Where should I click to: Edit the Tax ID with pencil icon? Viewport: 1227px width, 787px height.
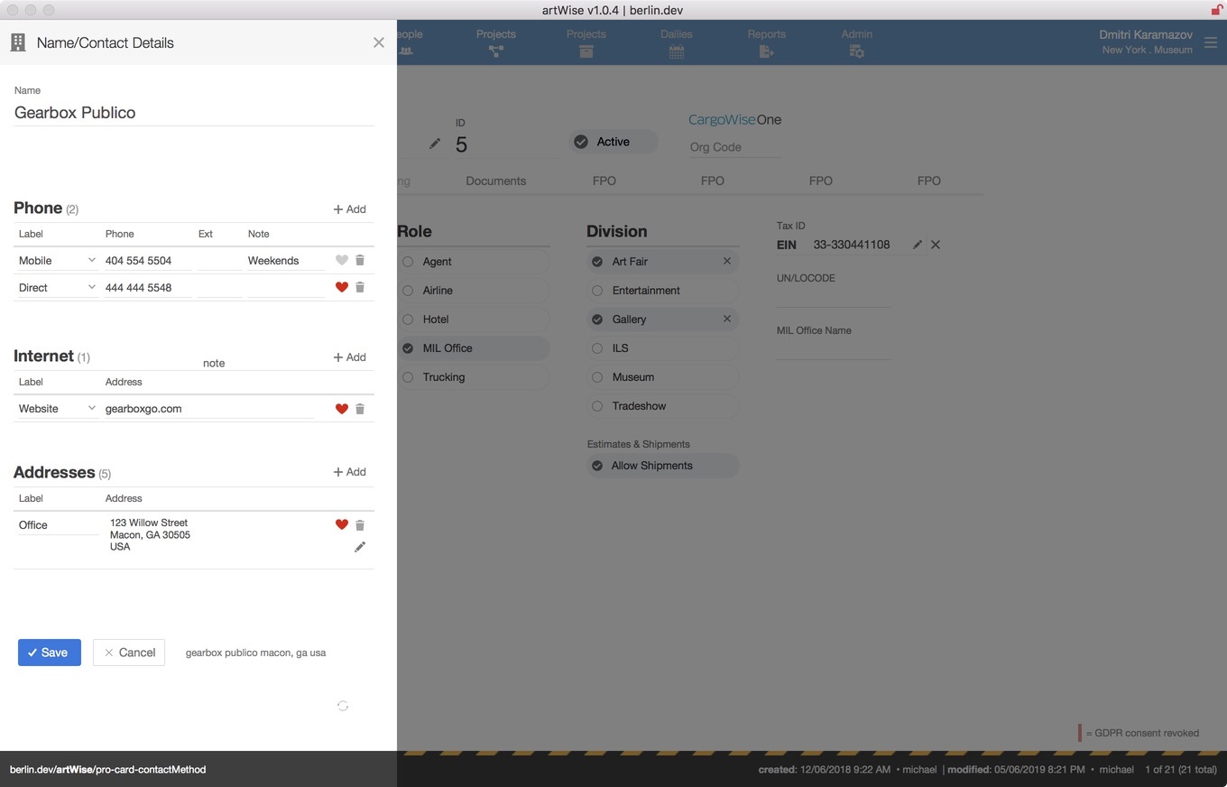[x=918, y=245]
